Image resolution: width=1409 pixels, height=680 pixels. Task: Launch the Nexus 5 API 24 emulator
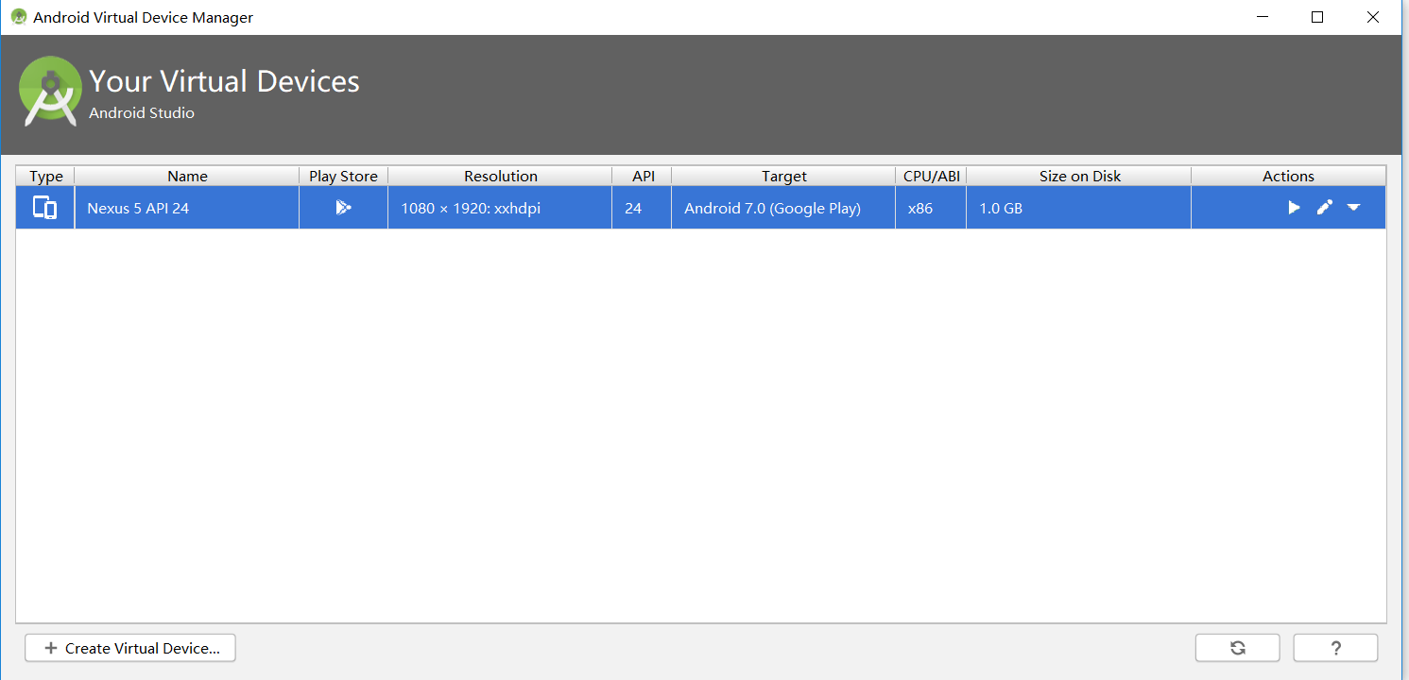click(x=1294, y=208)
